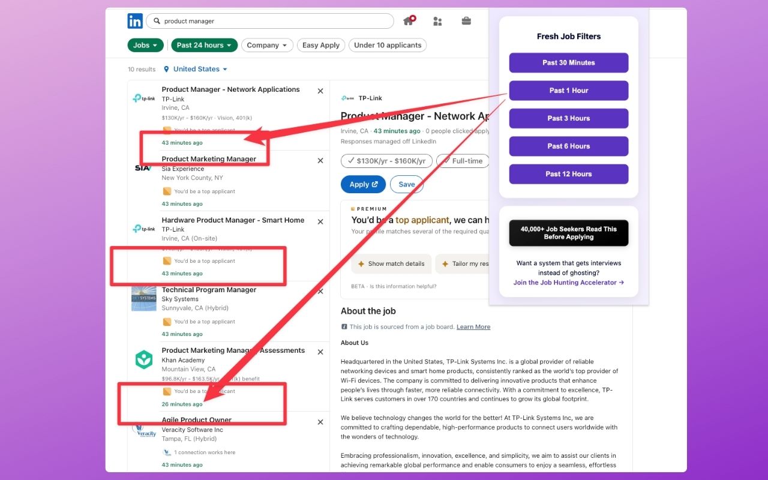Click the Tailor my resume button
This screenshot has width=768, height=480.
(462, 263)
